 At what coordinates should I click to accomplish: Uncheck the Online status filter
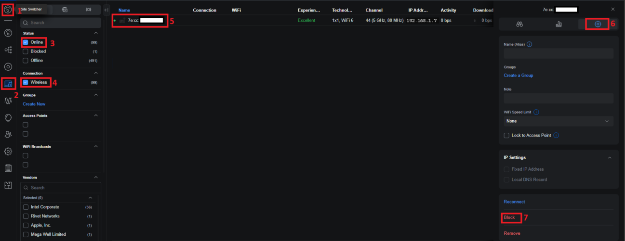tap(26, 42)
